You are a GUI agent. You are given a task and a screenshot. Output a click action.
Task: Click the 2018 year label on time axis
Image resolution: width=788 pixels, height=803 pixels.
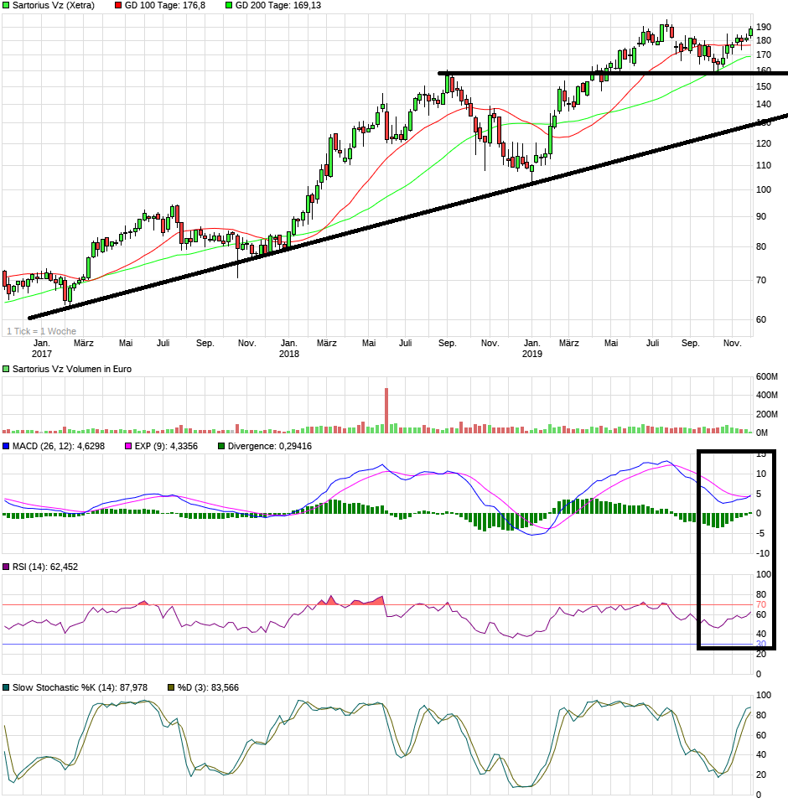pos(289,354)
